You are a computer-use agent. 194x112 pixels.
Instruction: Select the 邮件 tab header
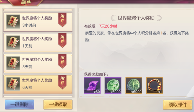26,2
